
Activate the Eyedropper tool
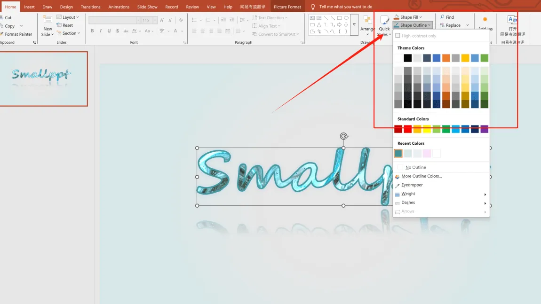tap(412, 185)
